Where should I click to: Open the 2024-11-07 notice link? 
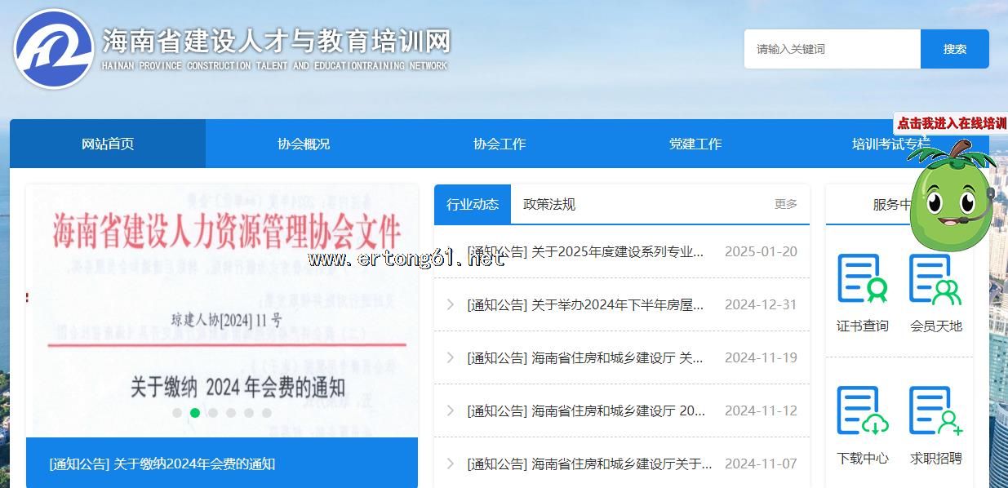[x=589, y=464]
